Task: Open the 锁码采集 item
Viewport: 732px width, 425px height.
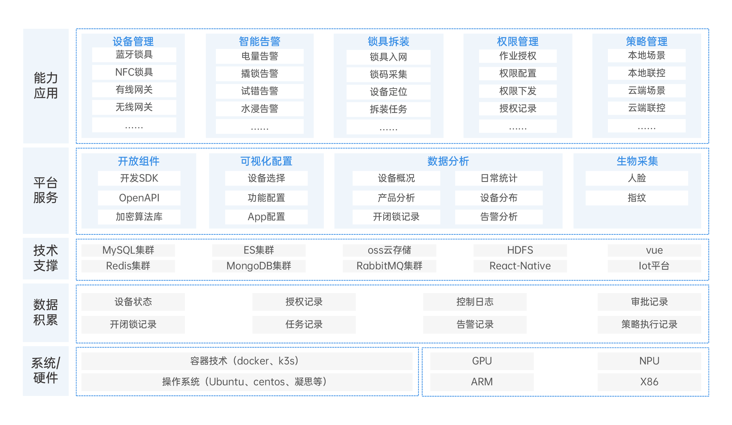Action: (388, 75)
